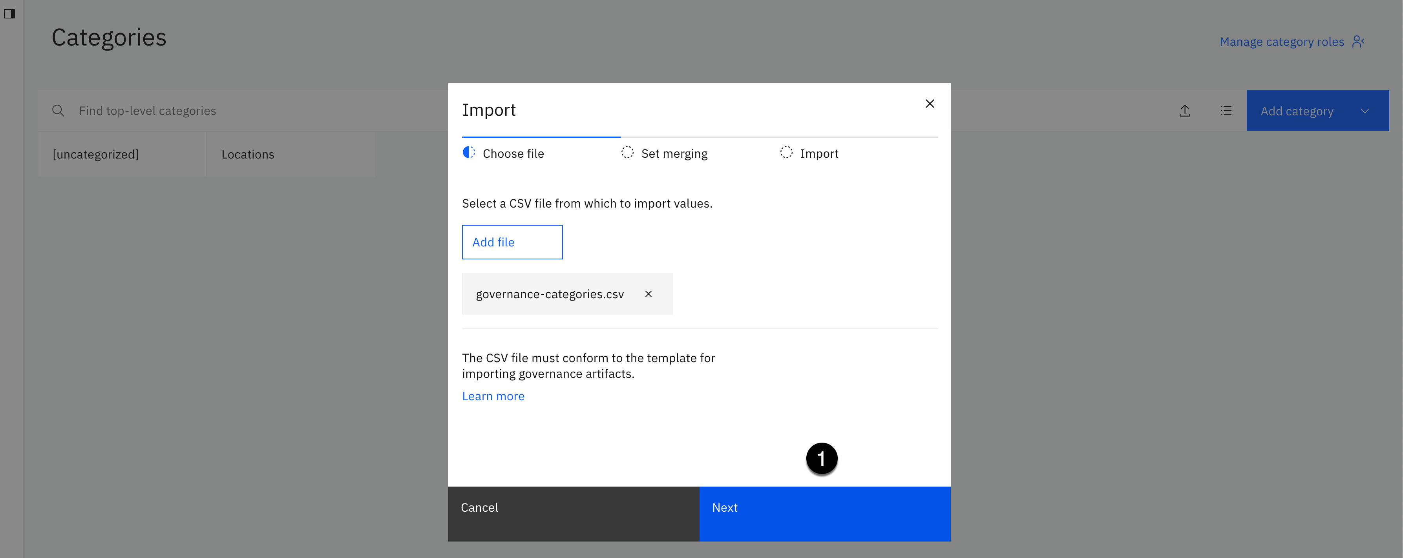Close the Import dialog
This screenshot has width=1403, height=558.
930,104
